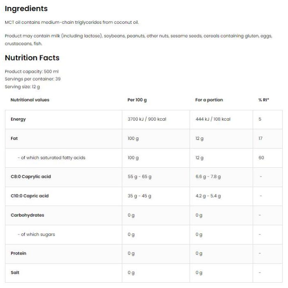Viewport: 288px width, 288px height.
Task: Click Product capacity: 500 ml line
Action: [32, 72]
